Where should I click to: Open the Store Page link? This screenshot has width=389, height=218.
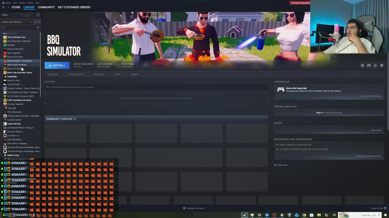[x=53, y=74]
